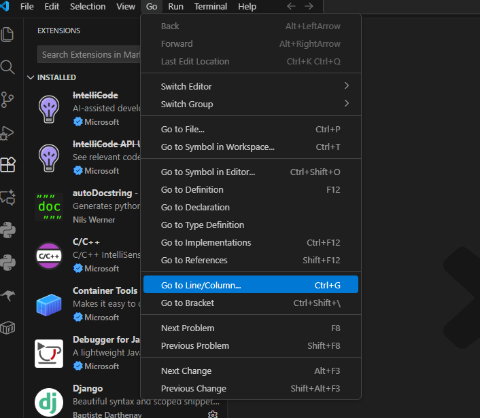
Task: Open the Selection menu
Action: 88,6
